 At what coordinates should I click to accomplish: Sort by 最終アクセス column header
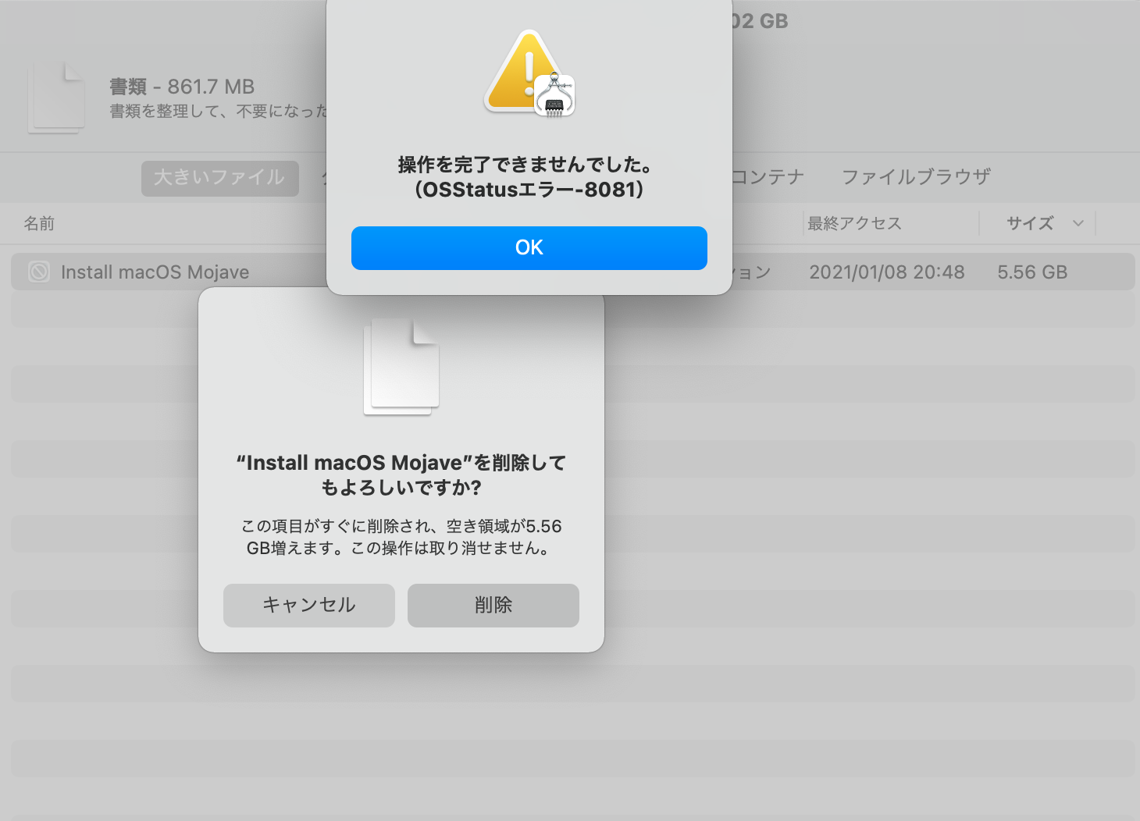[854, 224]
